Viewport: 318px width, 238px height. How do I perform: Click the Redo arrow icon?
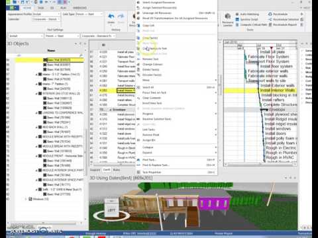pyautogui.click(x=121, y=17)
